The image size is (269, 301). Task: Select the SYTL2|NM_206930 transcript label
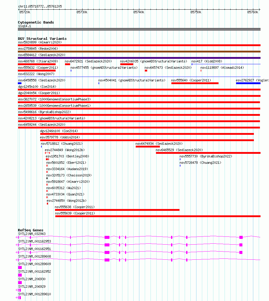(x=32, y=279)
